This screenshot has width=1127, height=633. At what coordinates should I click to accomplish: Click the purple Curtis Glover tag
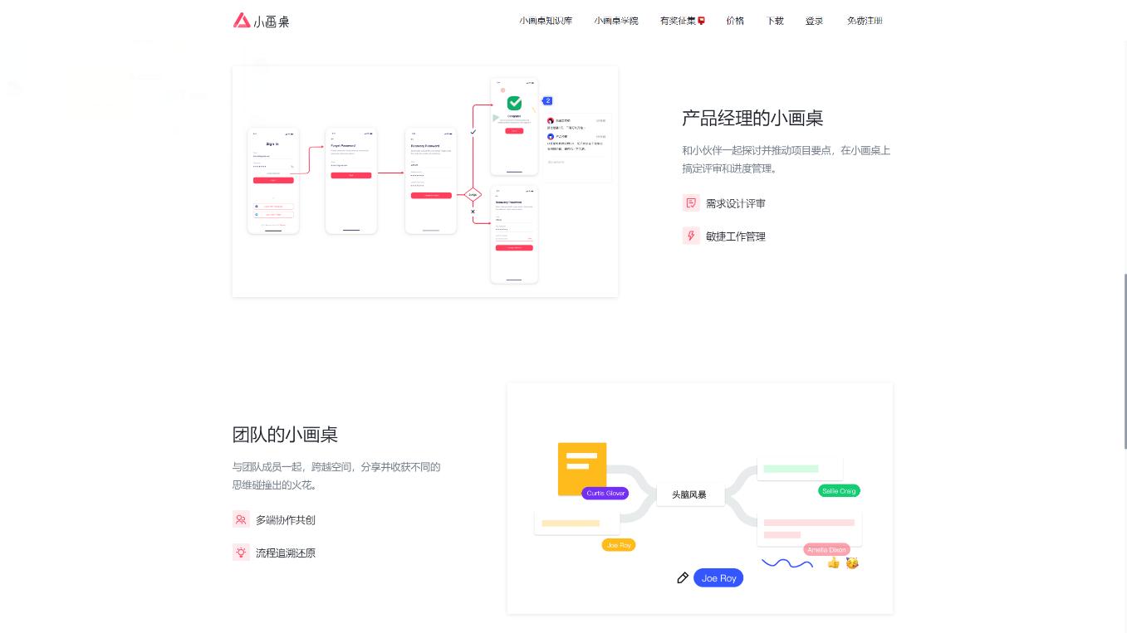(605, 493)
